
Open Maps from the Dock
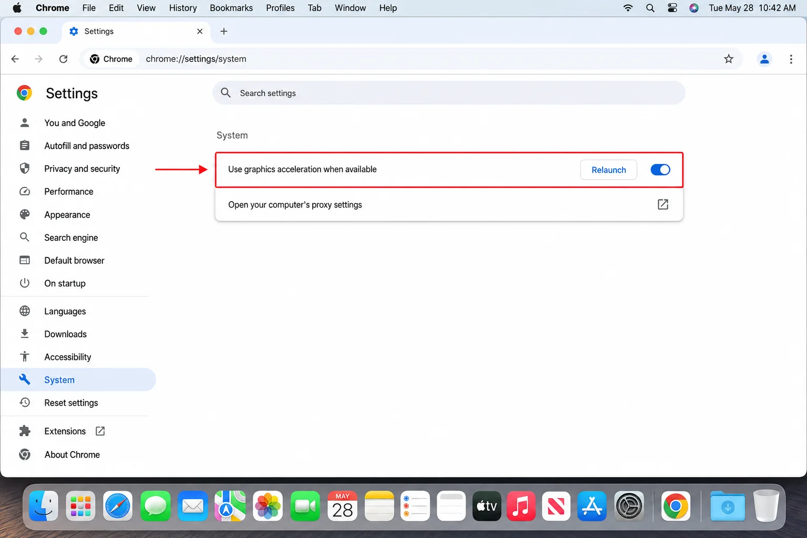[230, 506]
